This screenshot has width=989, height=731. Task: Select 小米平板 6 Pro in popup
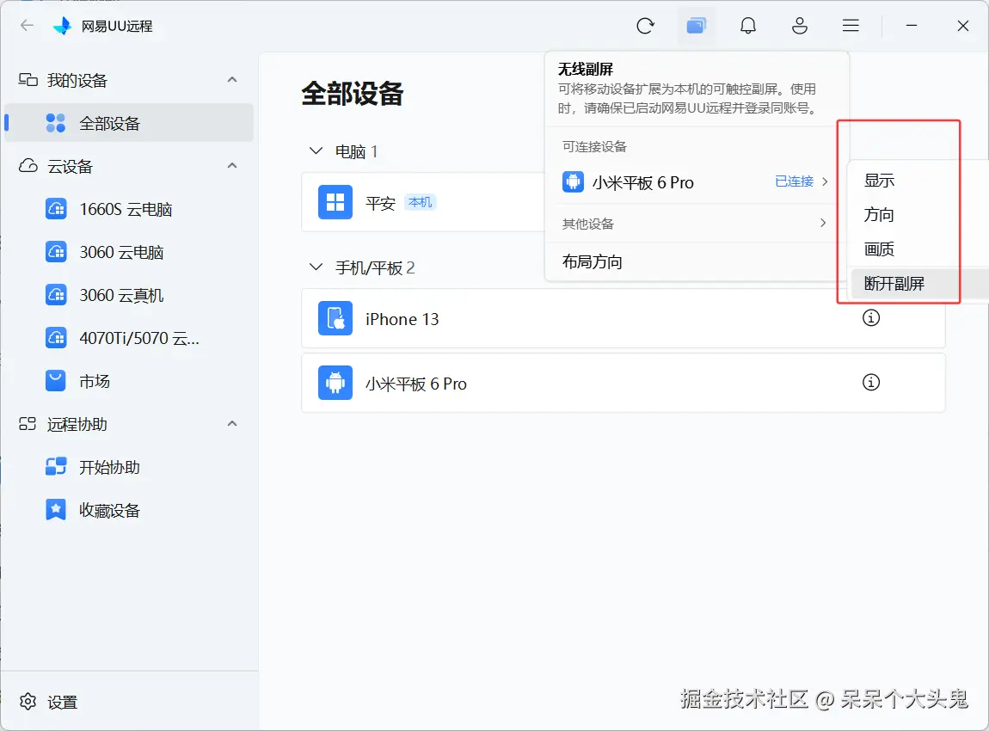pos(642,182)
